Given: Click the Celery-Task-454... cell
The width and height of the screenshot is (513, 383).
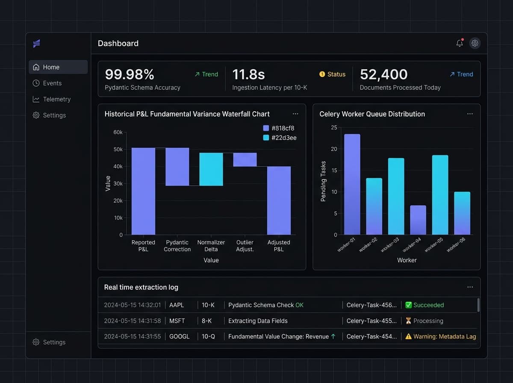Looking at the screenshot, I should point(371,336).
